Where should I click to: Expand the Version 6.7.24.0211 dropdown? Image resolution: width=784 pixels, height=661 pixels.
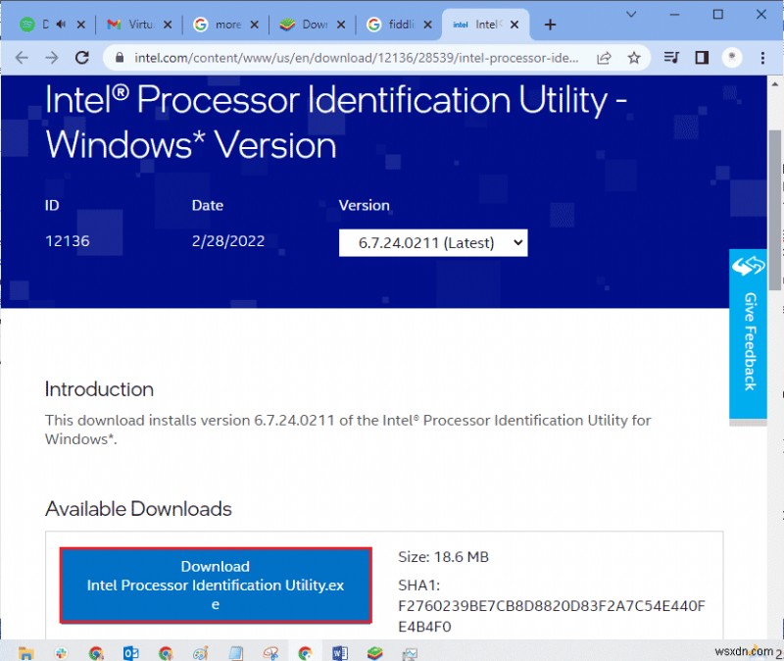[x=433, y=242]
